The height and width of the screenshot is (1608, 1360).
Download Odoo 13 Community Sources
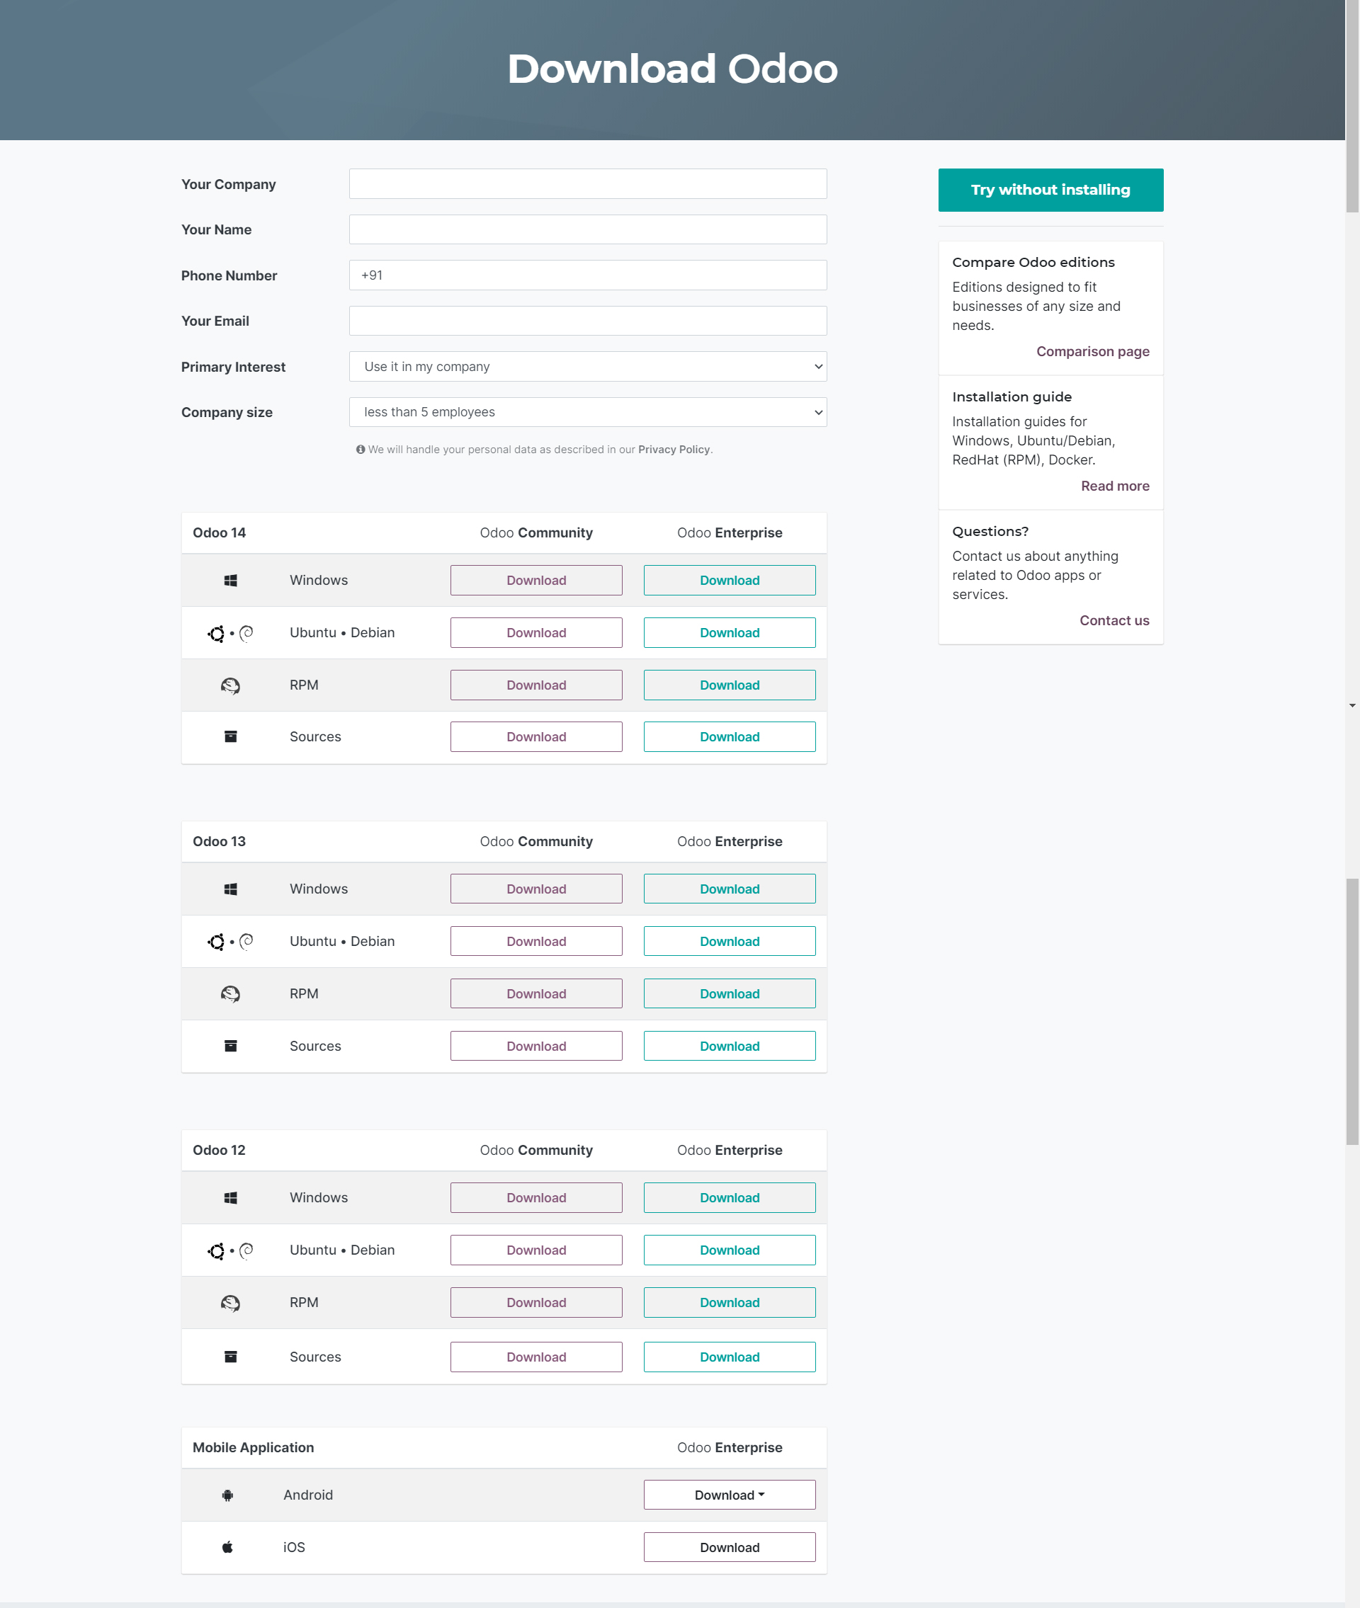pyautogui.click(x=535, y=1047)
